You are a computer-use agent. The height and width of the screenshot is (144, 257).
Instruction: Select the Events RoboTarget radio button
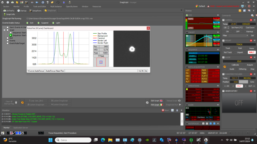click(7, 43)
